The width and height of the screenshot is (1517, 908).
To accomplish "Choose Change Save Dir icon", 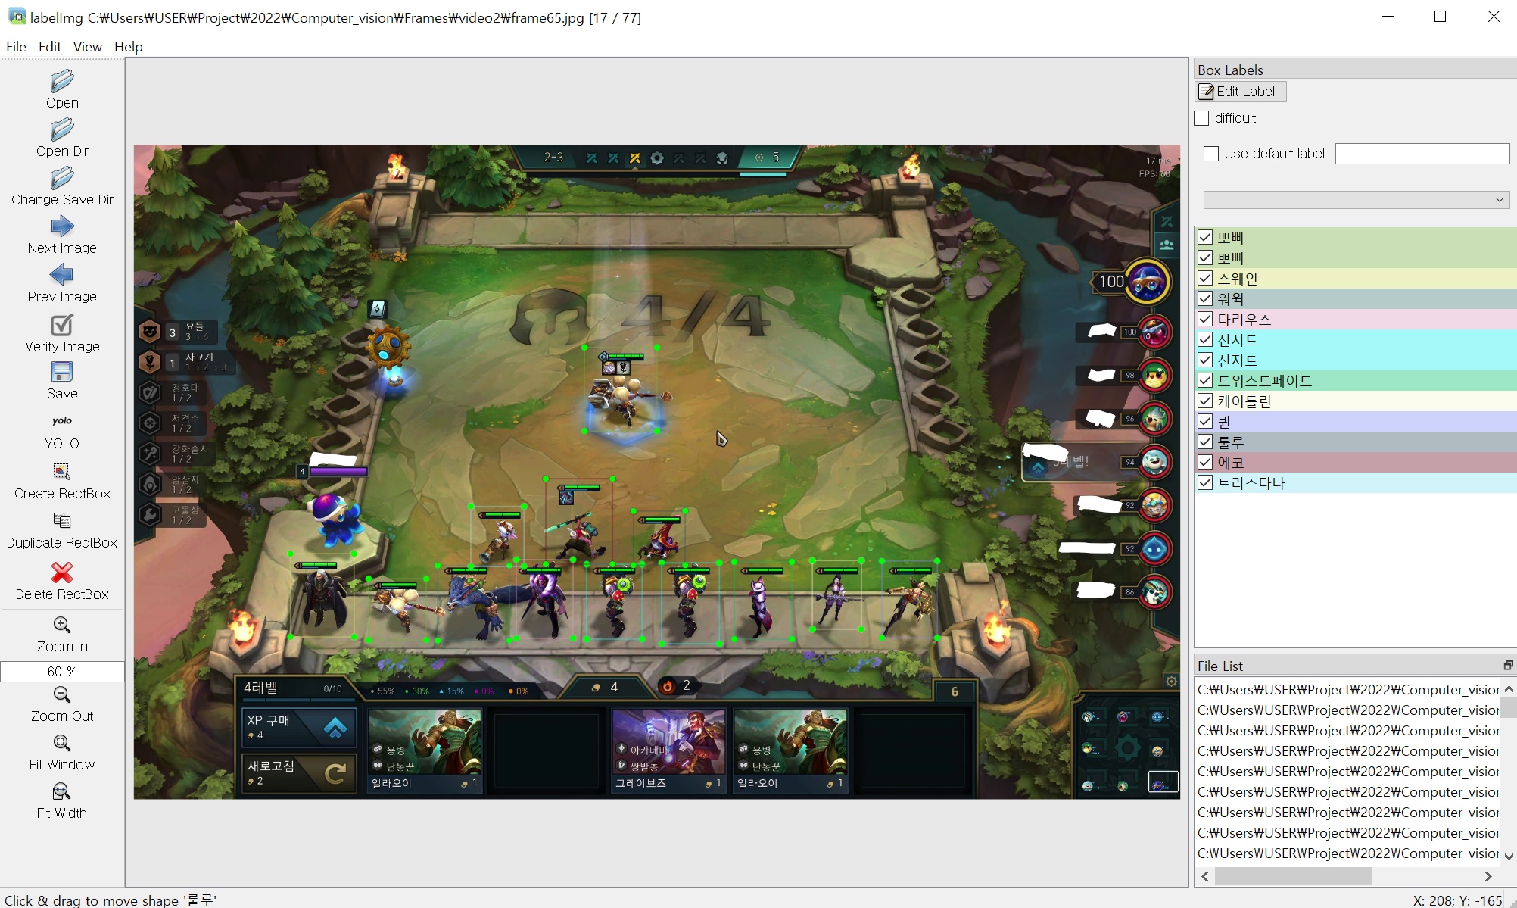I will pos(62,178).
